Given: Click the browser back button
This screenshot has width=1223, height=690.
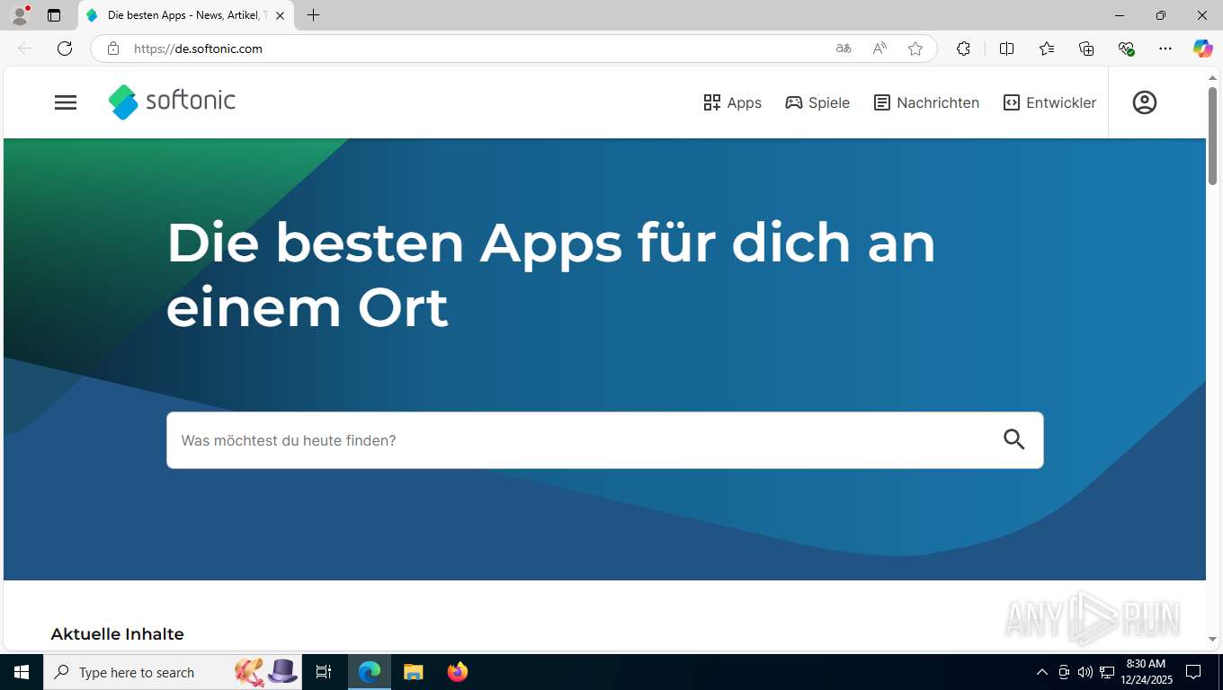Looking at the screenshot, I should pyautogui.click(x=25, y=49).
